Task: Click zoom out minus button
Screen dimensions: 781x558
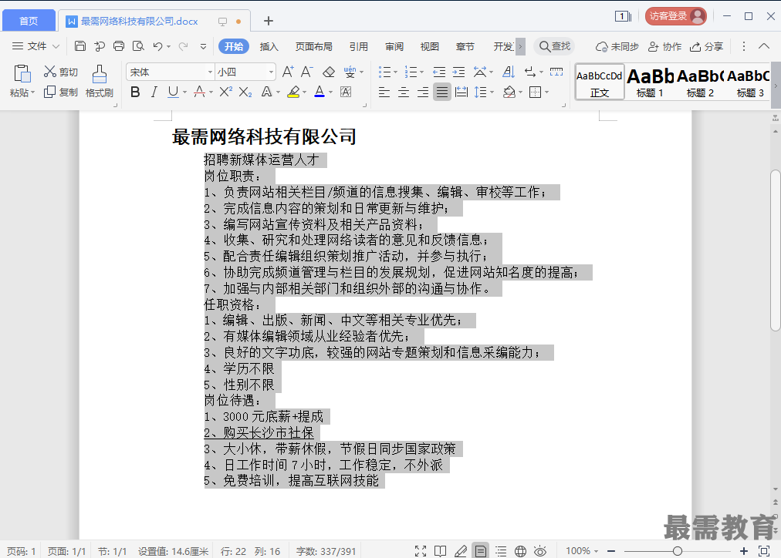Action: click(x=611, y=551)
